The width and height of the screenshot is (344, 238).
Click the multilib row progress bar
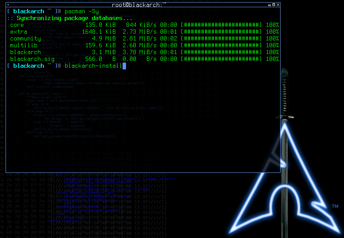[x=221, y=46]
